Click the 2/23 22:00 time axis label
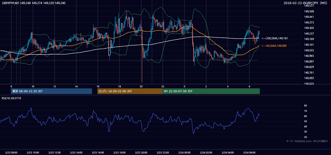The width and height of the screenshot is (331, 155). [x=163, y=152]
